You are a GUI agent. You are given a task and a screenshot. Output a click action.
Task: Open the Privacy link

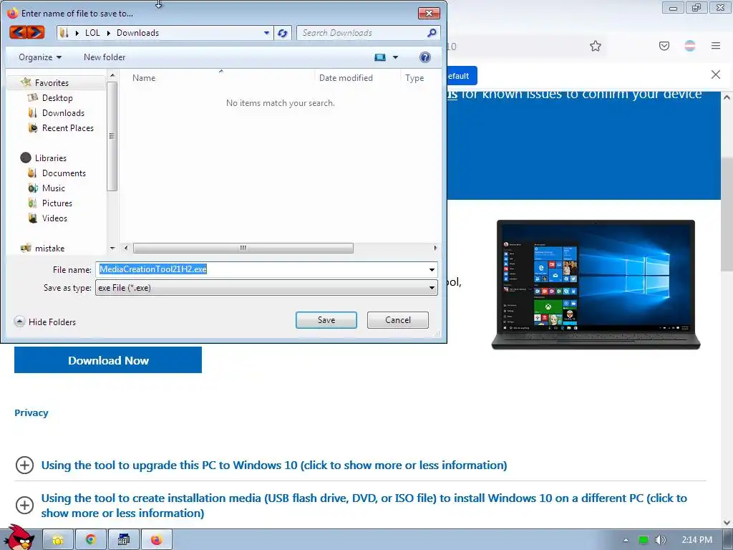tap(31, 412)
